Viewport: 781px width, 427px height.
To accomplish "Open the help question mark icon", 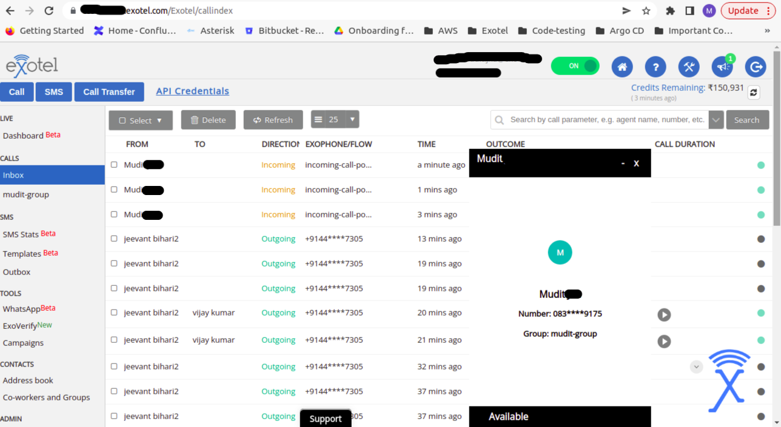I will click(655, 67).
